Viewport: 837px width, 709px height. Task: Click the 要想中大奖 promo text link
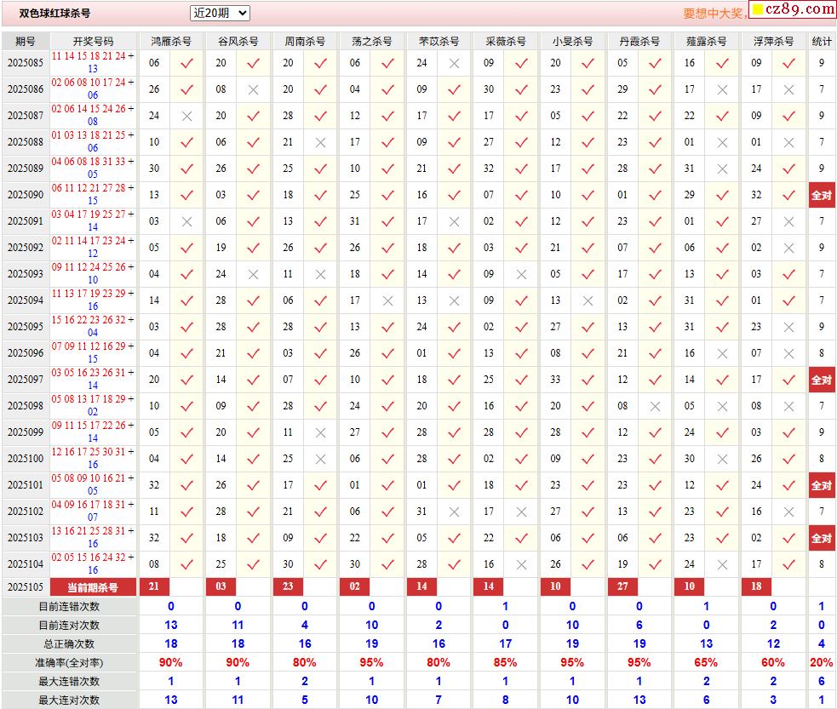pos(714,14)
